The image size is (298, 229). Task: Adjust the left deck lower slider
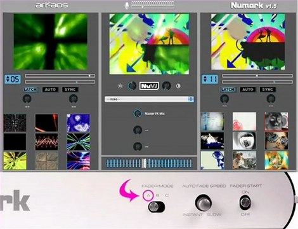(x=60, y=82)
